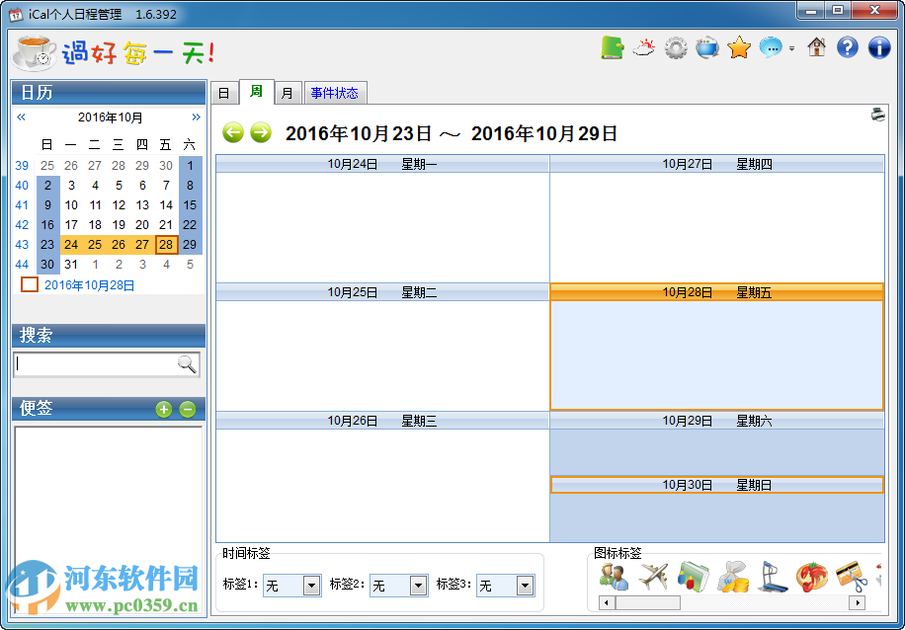
Task: Open the 事件状态 tab
Action: pos(335,91)
